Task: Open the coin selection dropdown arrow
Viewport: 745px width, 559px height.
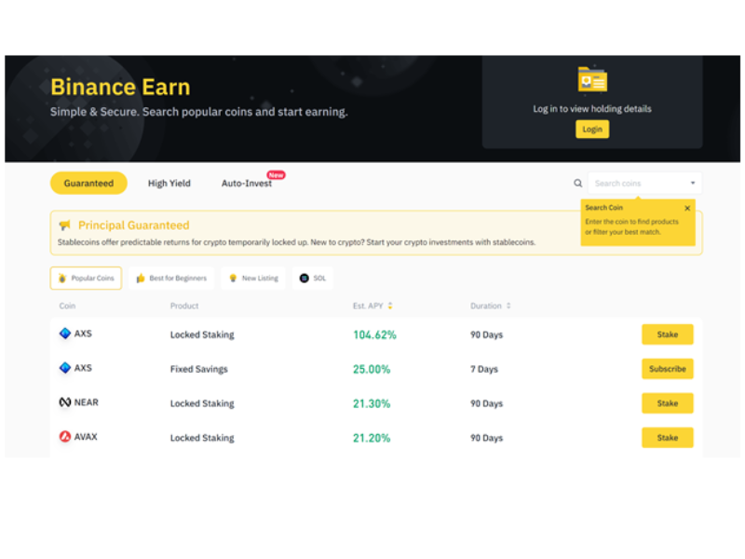Action: [x=694, y=183]
